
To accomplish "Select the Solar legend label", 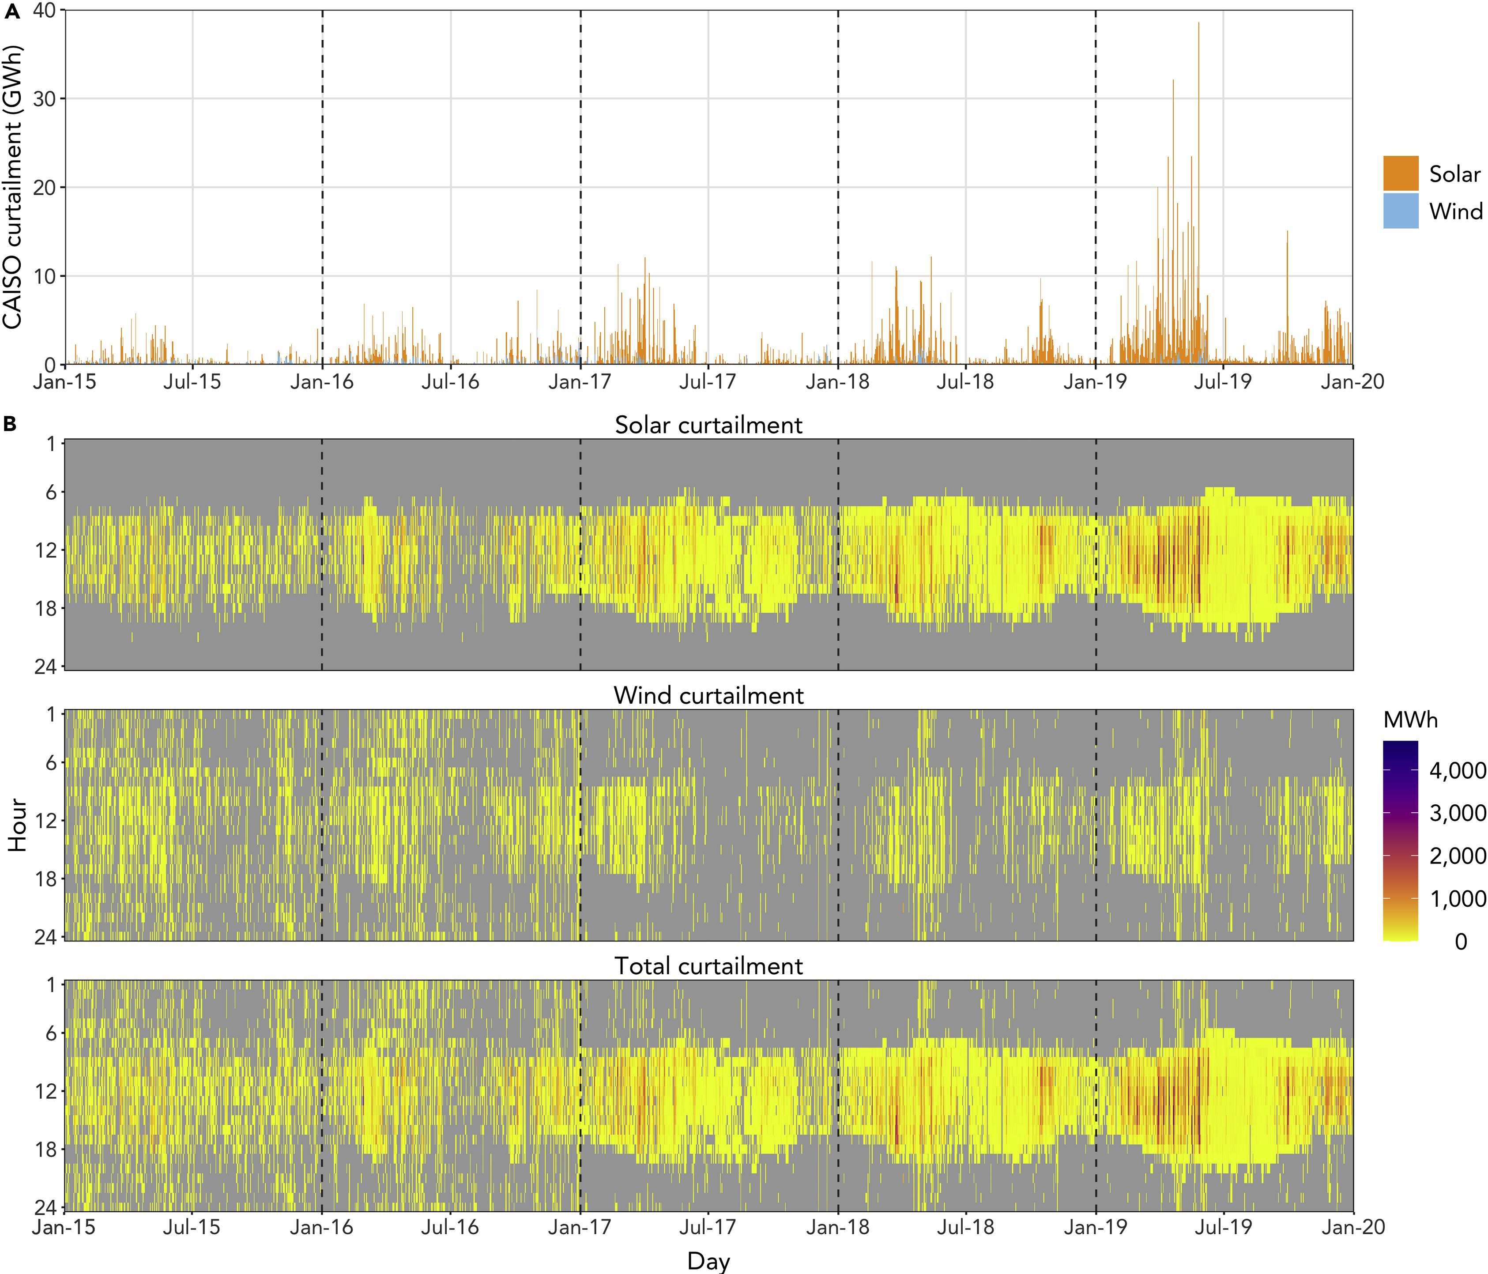I will coord(1454,174).
